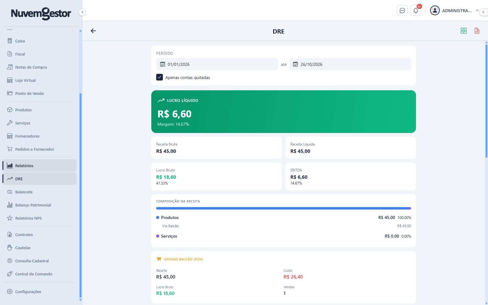This screenshot has height=305, width=488.
Task: Open the start date calendar picker
Action: (163, 64)
